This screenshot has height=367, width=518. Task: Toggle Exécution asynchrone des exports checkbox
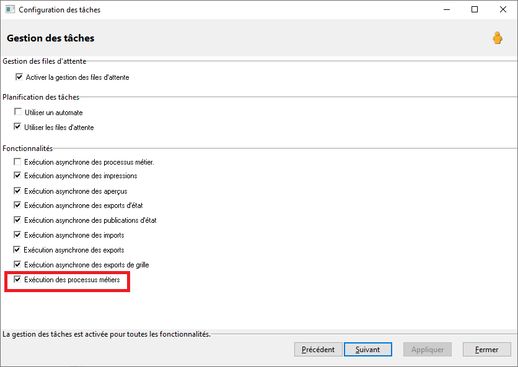point(17,249)
